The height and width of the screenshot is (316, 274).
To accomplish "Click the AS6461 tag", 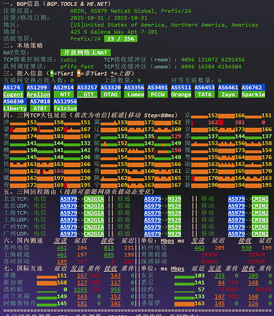I will (228, 87).
